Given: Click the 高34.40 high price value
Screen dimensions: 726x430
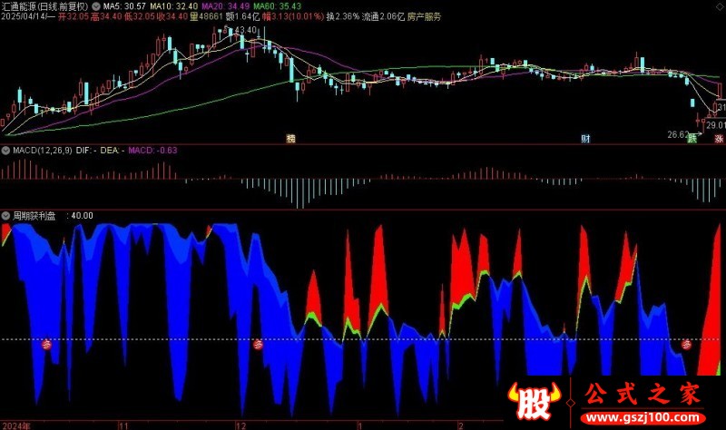Looking at the screenshot, I should (x=106, y=17).
